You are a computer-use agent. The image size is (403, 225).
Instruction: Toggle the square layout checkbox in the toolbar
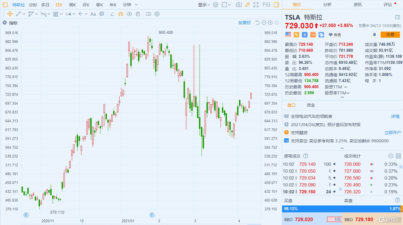point(224,5)
